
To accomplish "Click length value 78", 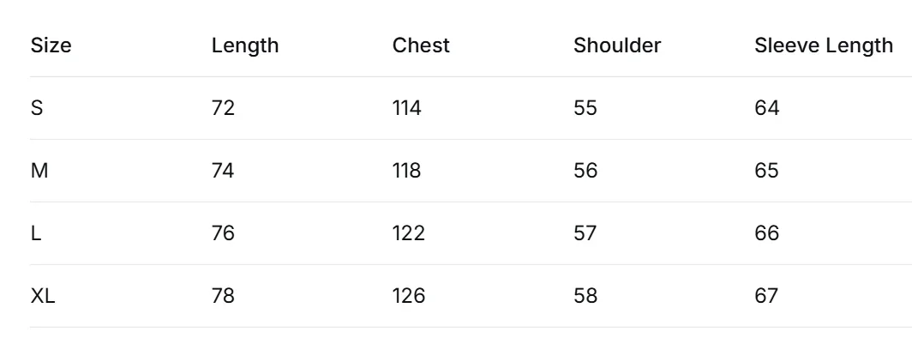I will [224, 296].
